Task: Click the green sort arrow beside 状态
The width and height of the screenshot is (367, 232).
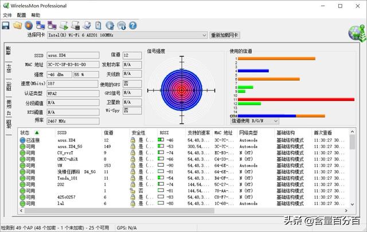Action: point(37,132)
